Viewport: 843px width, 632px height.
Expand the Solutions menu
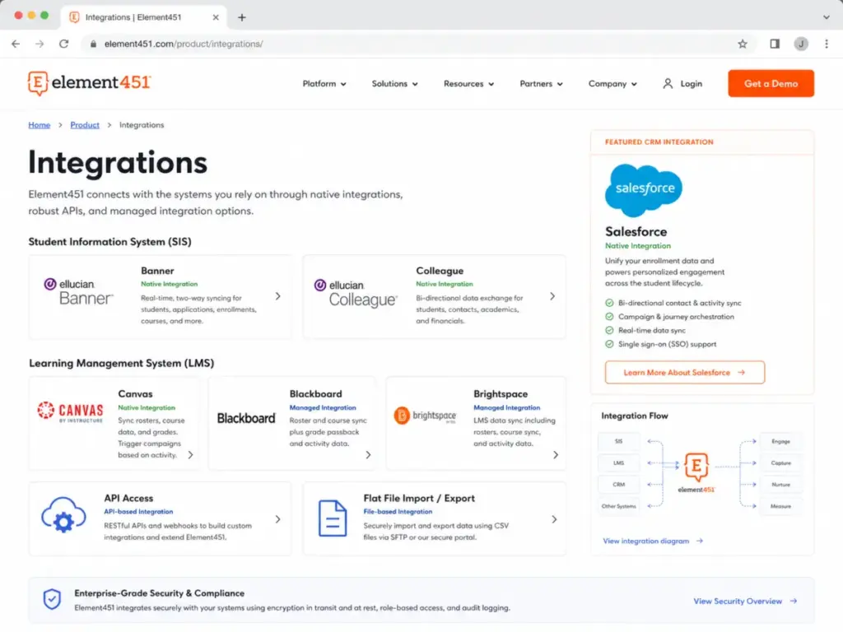(x=394, y=84)
